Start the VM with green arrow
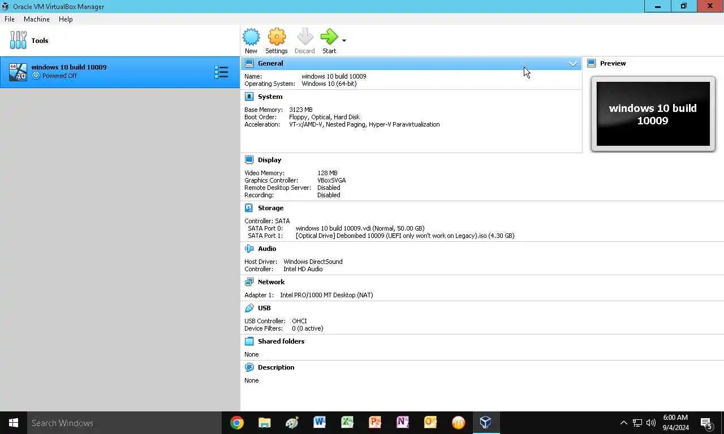 pos(329,37)
